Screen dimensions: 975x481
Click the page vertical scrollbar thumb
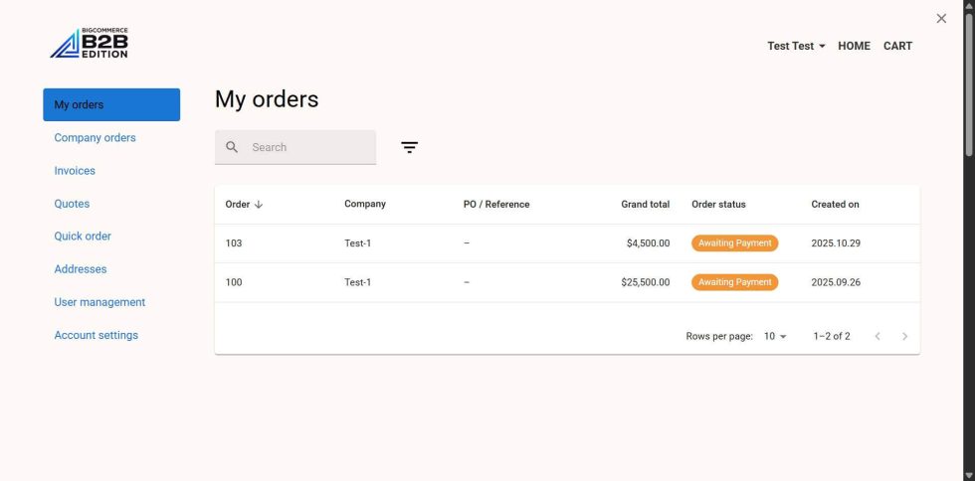point(969,83)
